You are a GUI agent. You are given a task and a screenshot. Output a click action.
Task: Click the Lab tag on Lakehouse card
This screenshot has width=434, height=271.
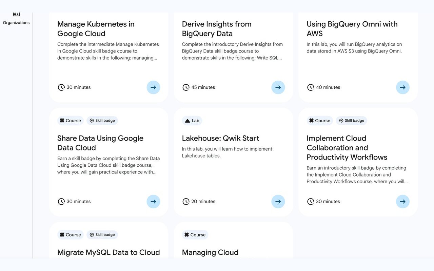point(192,121)
